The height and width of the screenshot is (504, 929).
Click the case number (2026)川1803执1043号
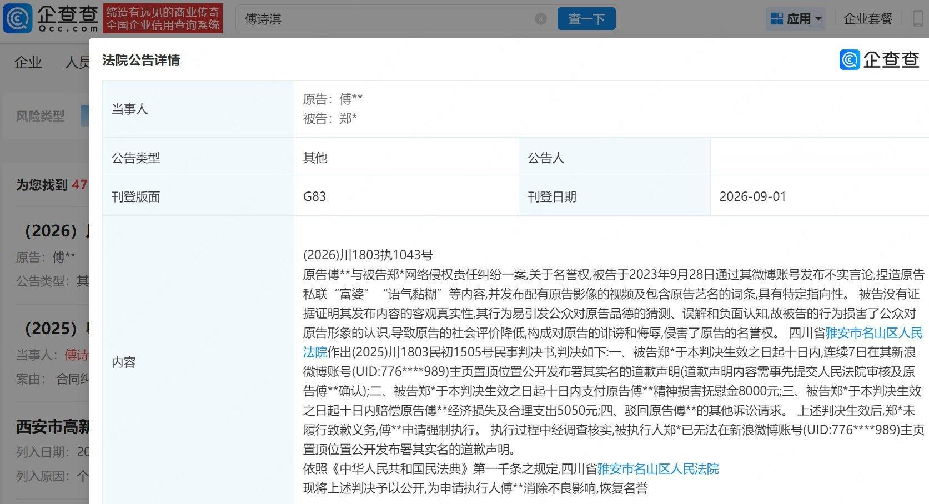(x=368, y=255)
